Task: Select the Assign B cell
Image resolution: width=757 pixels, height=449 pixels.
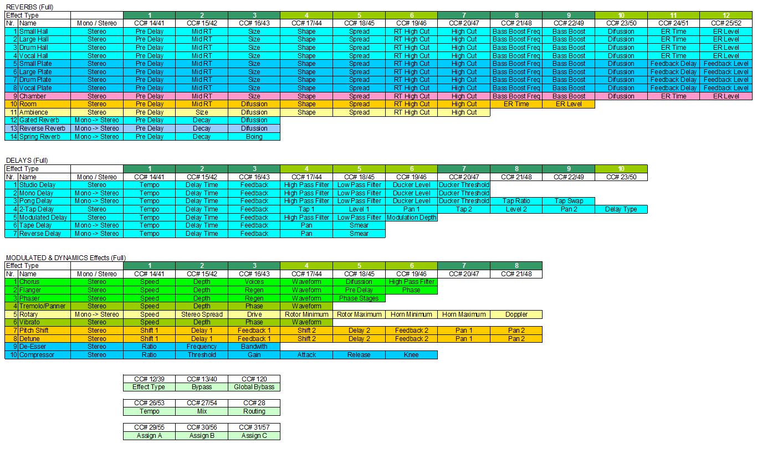Action: pos(202,436)
